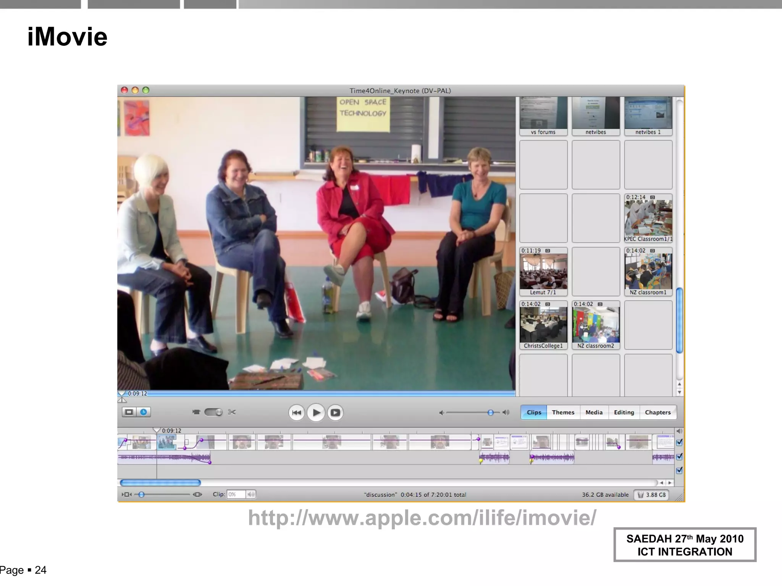Screen dimensions: 782x586
Task: Open the Clips pane tab
Action: [534, 412]
